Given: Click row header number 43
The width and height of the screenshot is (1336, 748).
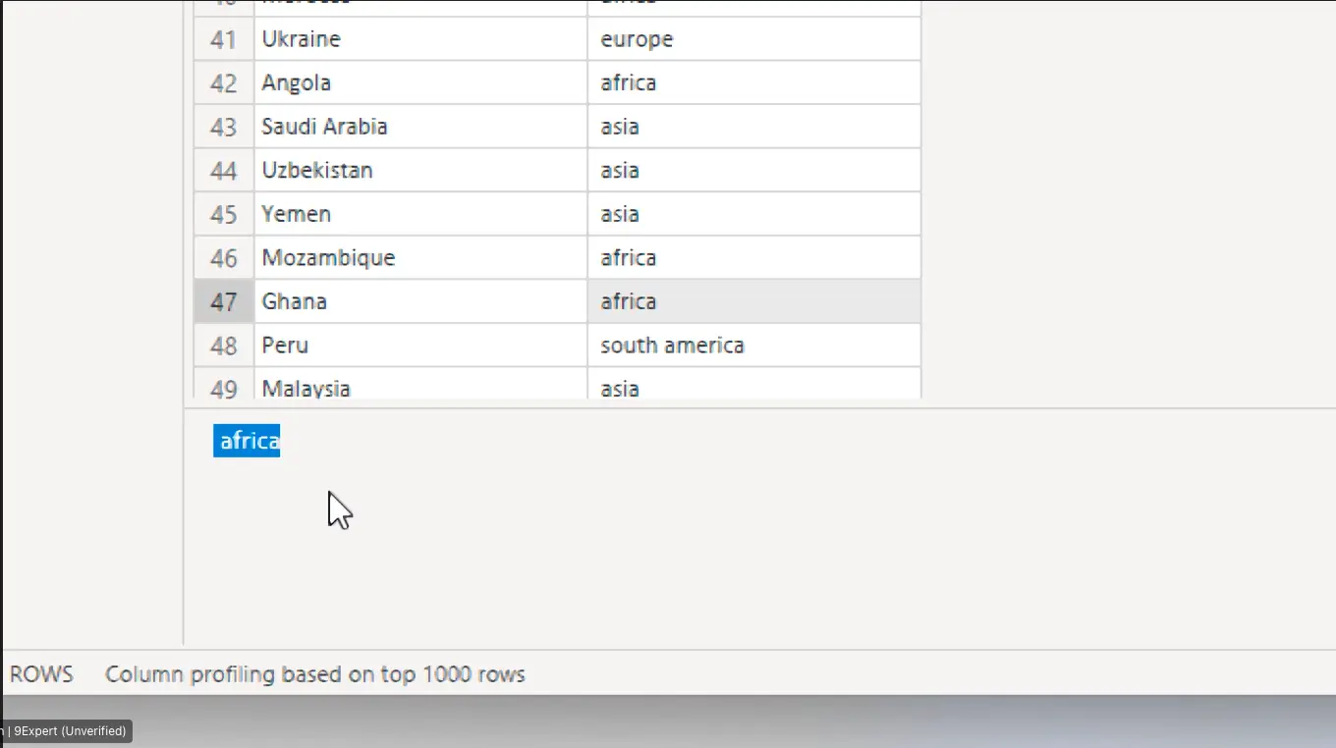Looking at the screenshot, I should click(224, 127).
